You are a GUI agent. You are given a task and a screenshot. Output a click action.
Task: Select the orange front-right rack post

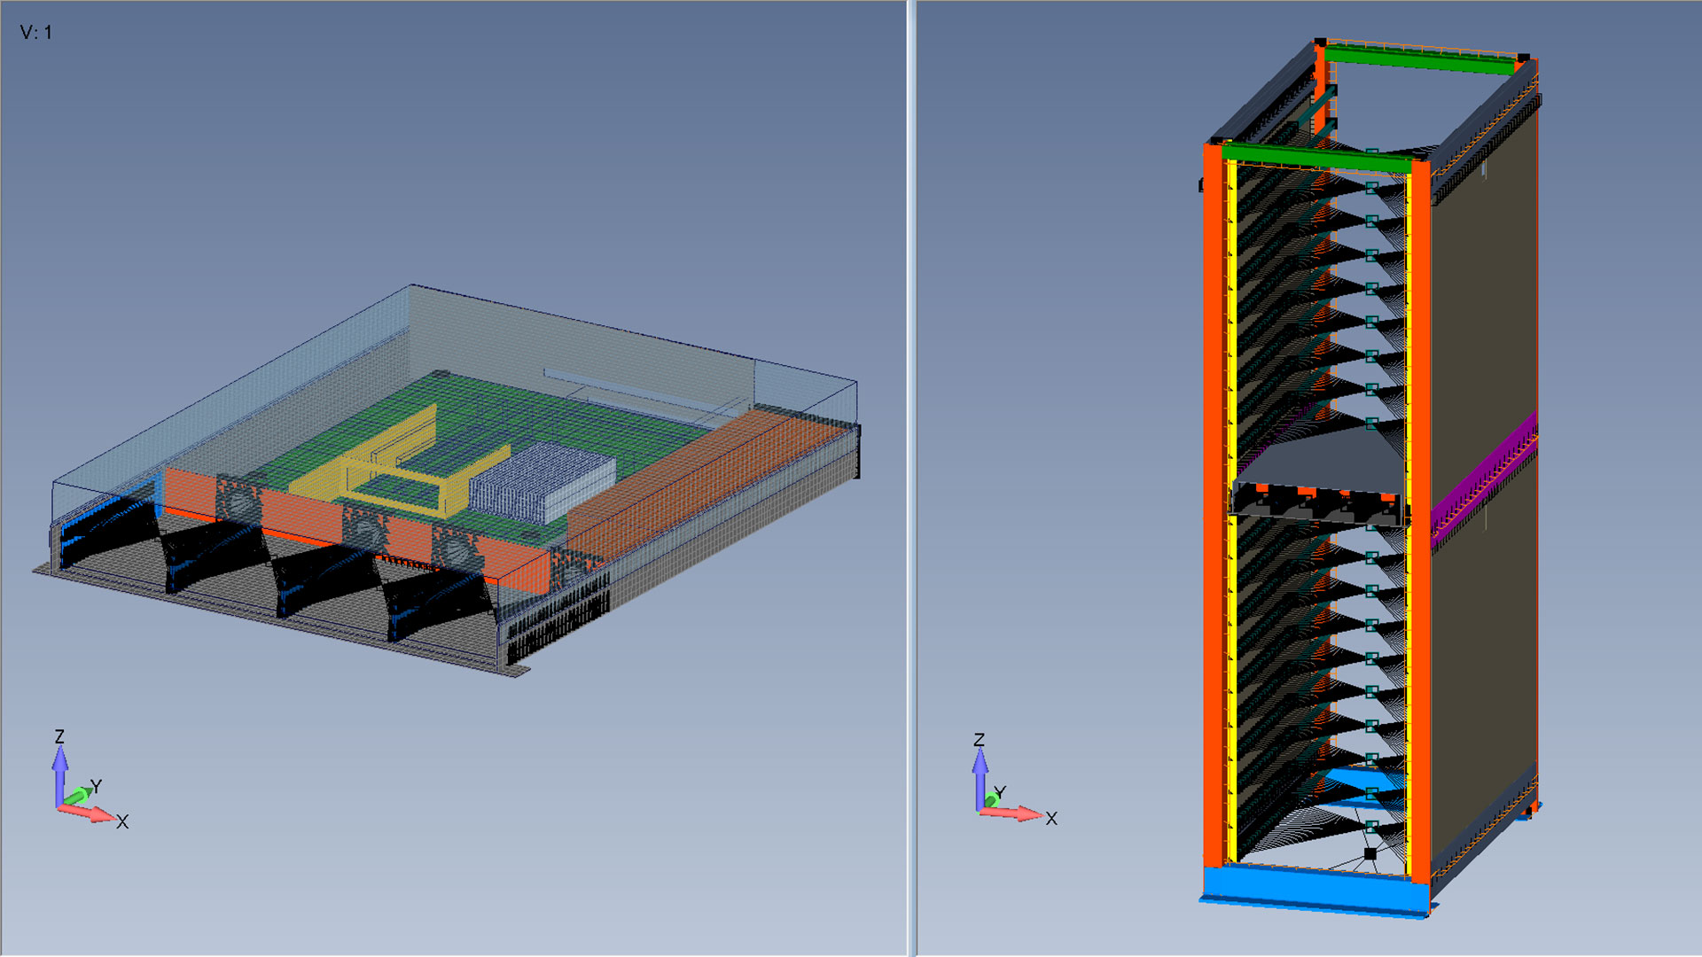(x=1419, y=523)
